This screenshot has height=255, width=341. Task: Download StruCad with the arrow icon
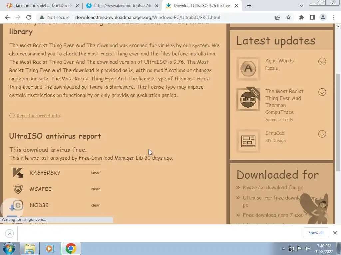point(322,134)
